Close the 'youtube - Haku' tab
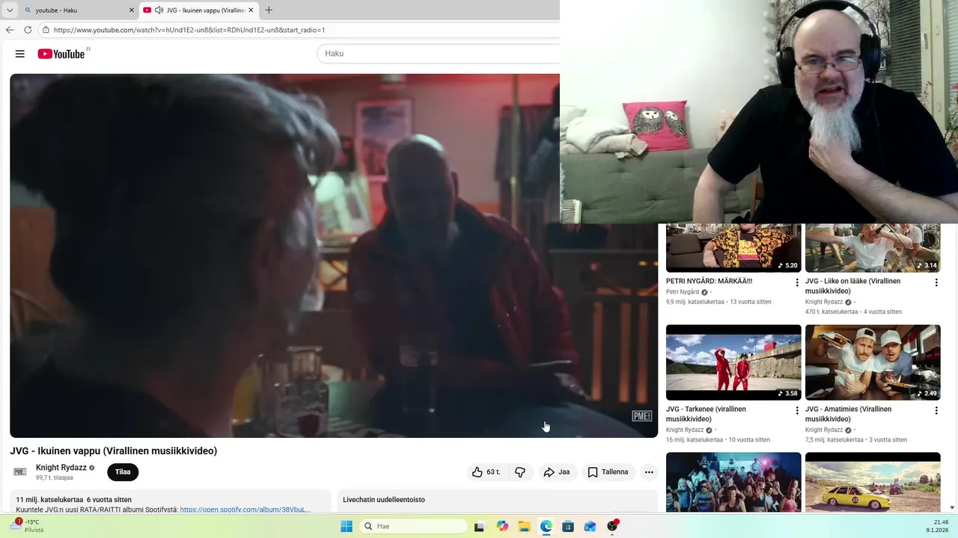Screen dimensions: 958x538 132,10
